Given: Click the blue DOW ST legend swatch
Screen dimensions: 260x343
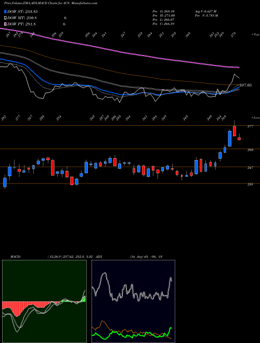Looking at the screenshot, I should click(x=6, y=11).
